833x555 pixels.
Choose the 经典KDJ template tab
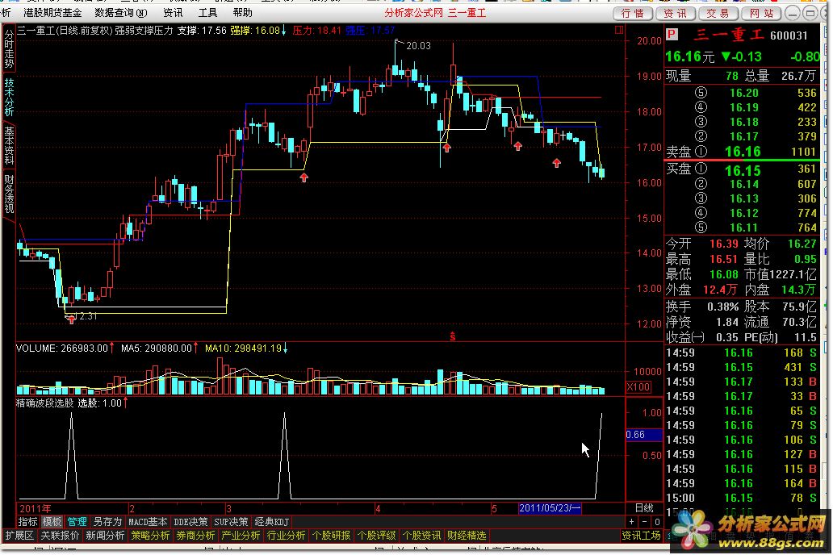click(272, 522)
